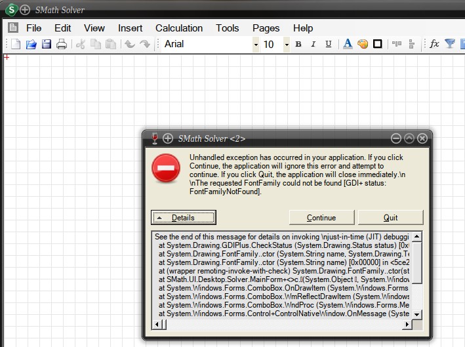Collapse the error Details section
This screenshot has height=347, width=465.
pyautogui.click(x=184, y=217)
